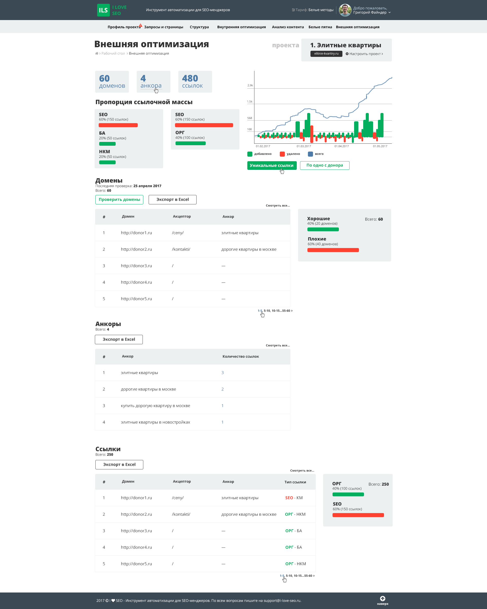This screenshot has width=487, height=609.
Task: Click Проверить домены button
Action: point(119,200)
